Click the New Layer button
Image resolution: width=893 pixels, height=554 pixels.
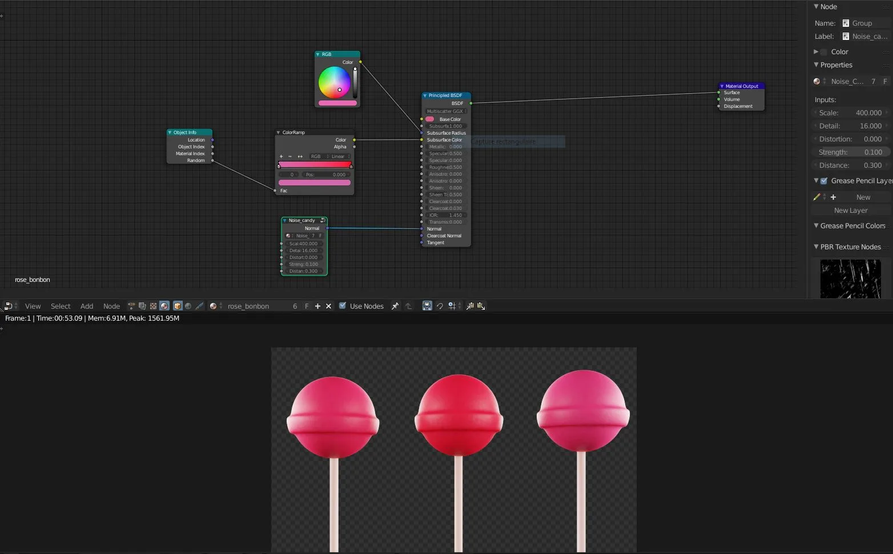click(851, 211)
